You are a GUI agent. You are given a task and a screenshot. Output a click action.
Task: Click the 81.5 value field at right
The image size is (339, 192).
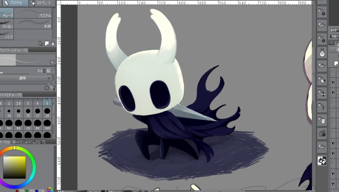[334, 30]
